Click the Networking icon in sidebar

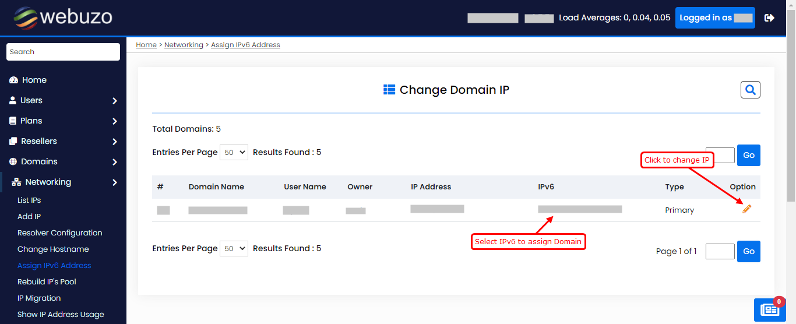[x=16, y=182]
